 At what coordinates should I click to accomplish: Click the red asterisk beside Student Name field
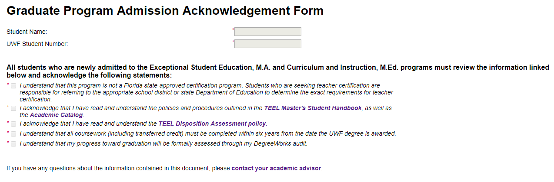coord(233,29)
